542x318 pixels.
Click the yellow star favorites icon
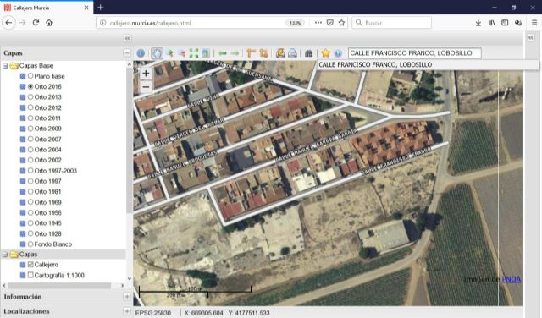(x=325, y=53)
